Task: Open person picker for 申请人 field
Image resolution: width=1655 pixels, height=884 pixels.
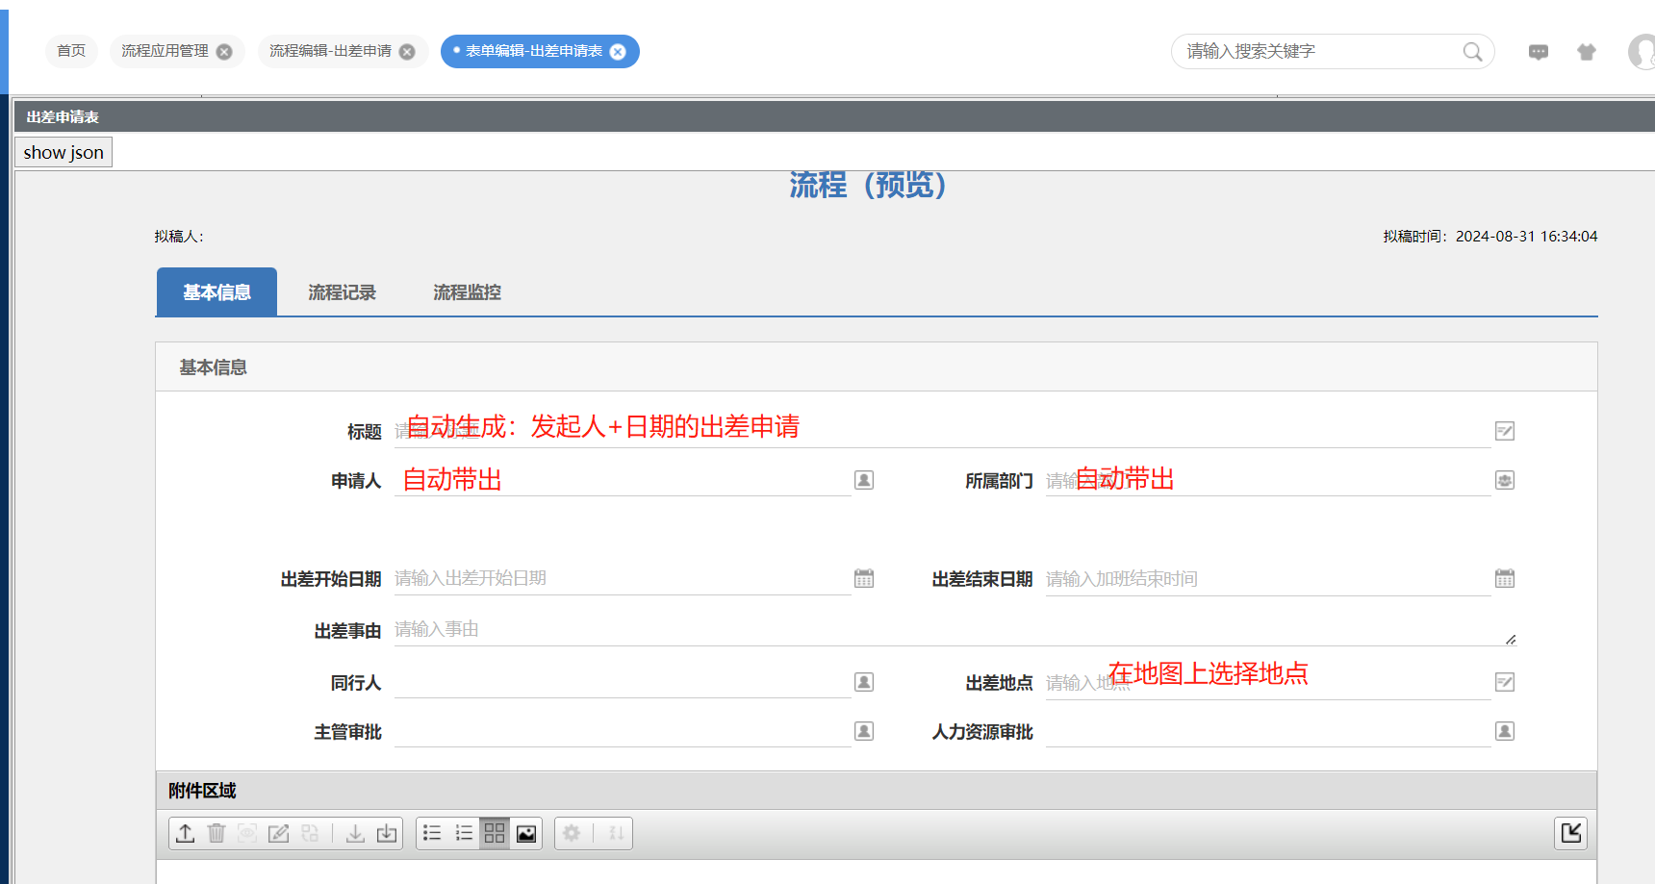Action: tap(864, 480)
